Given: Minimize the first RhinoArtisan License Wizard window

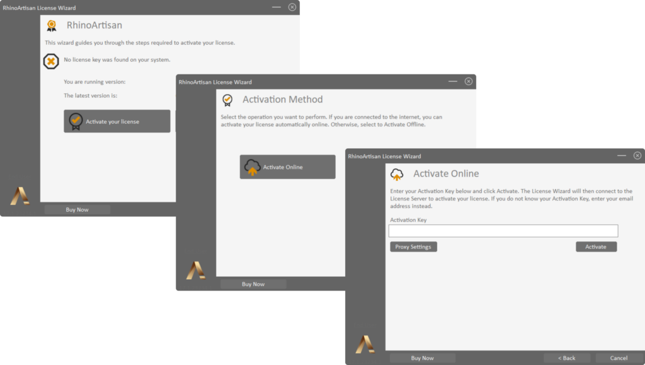Looking at the screenshot, I should click(277, 7).
